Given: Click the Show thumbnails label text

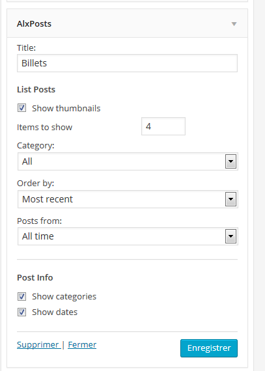Looking at the screenshot, I should [x=66, y=108].
